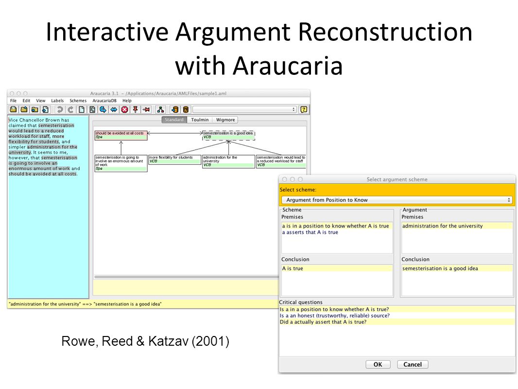The height and width of the screenshot is (389, 518).
Task: Select question 'Is a in a position to know whether A is true?'
Action: tap(397, 309)
